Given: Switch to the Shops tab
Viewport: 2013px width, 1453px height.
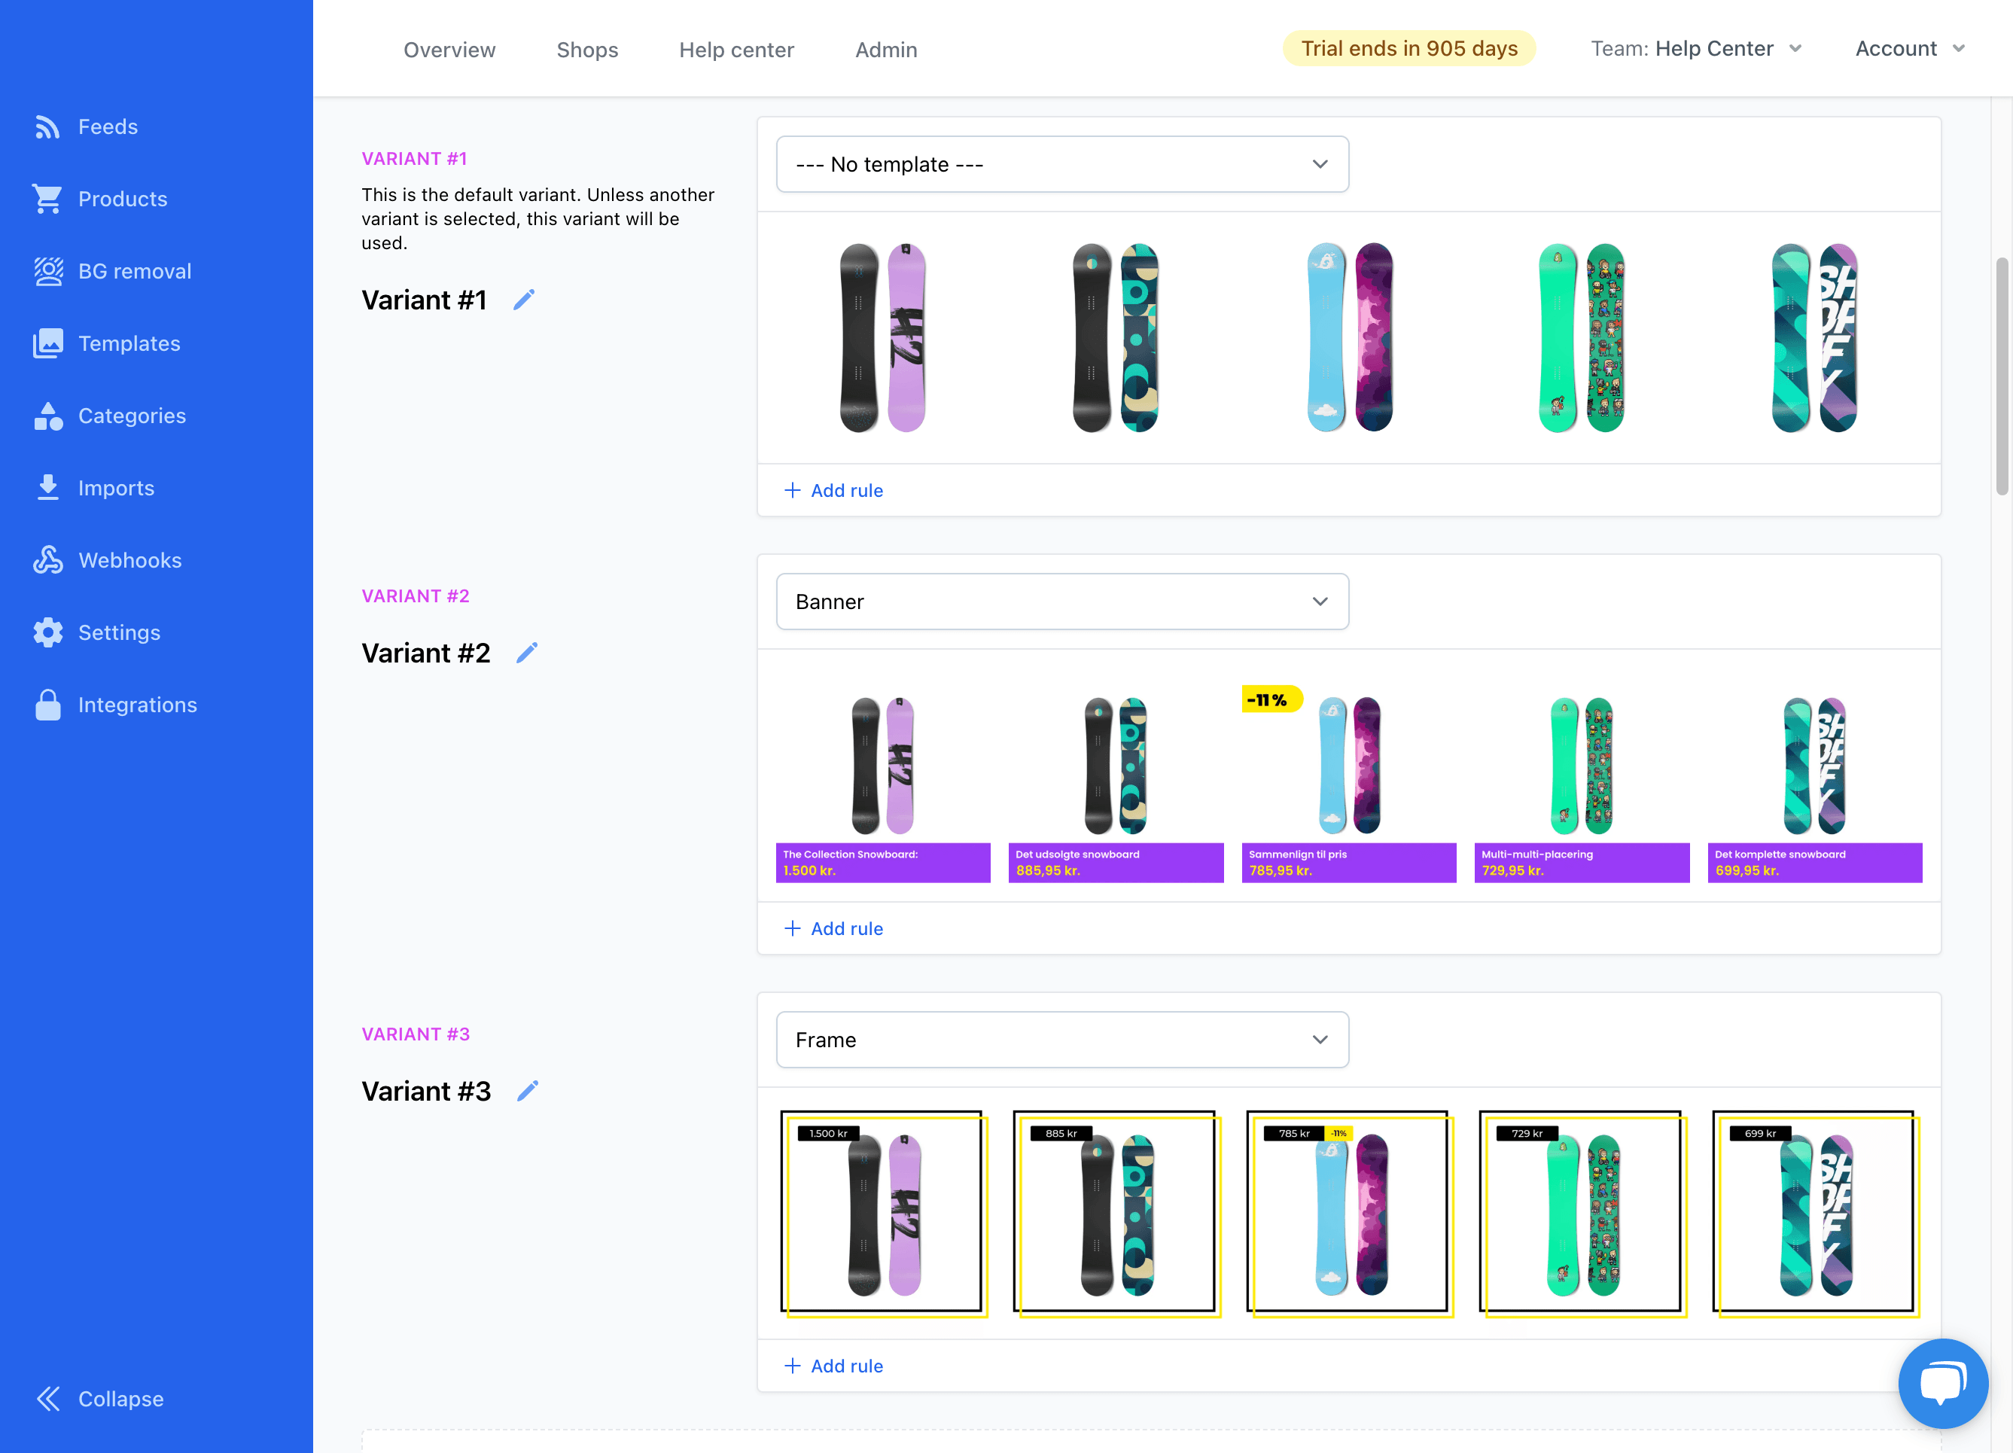Looking at the screenshot, I should pyautogui.click(x=586, y=50).
